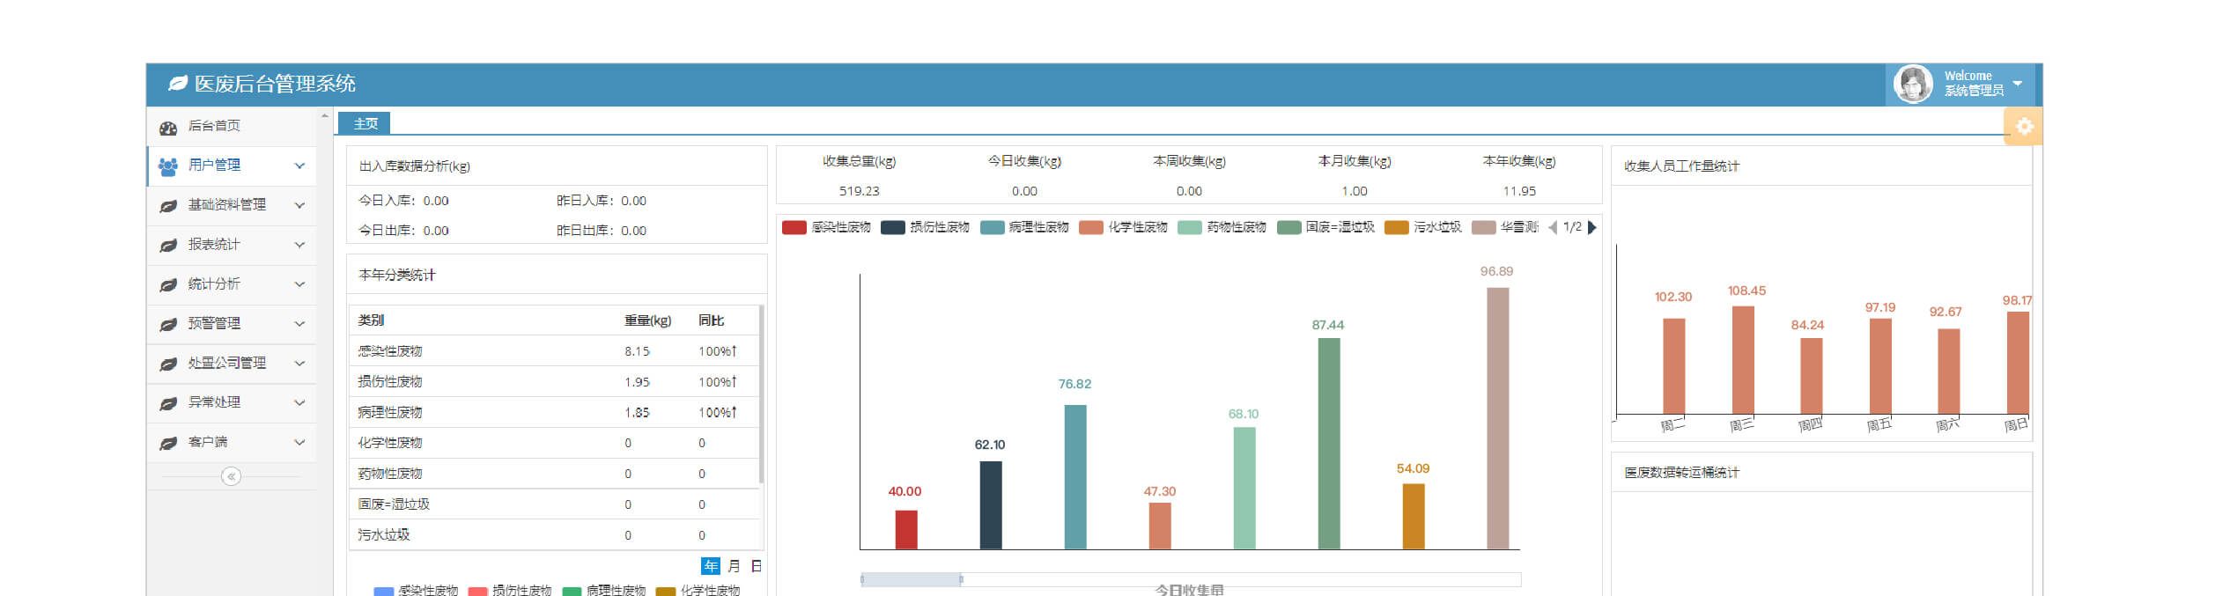Hide 病理性废物 series via legend
2230x596 pixels.
click(x=1024, y=227)
